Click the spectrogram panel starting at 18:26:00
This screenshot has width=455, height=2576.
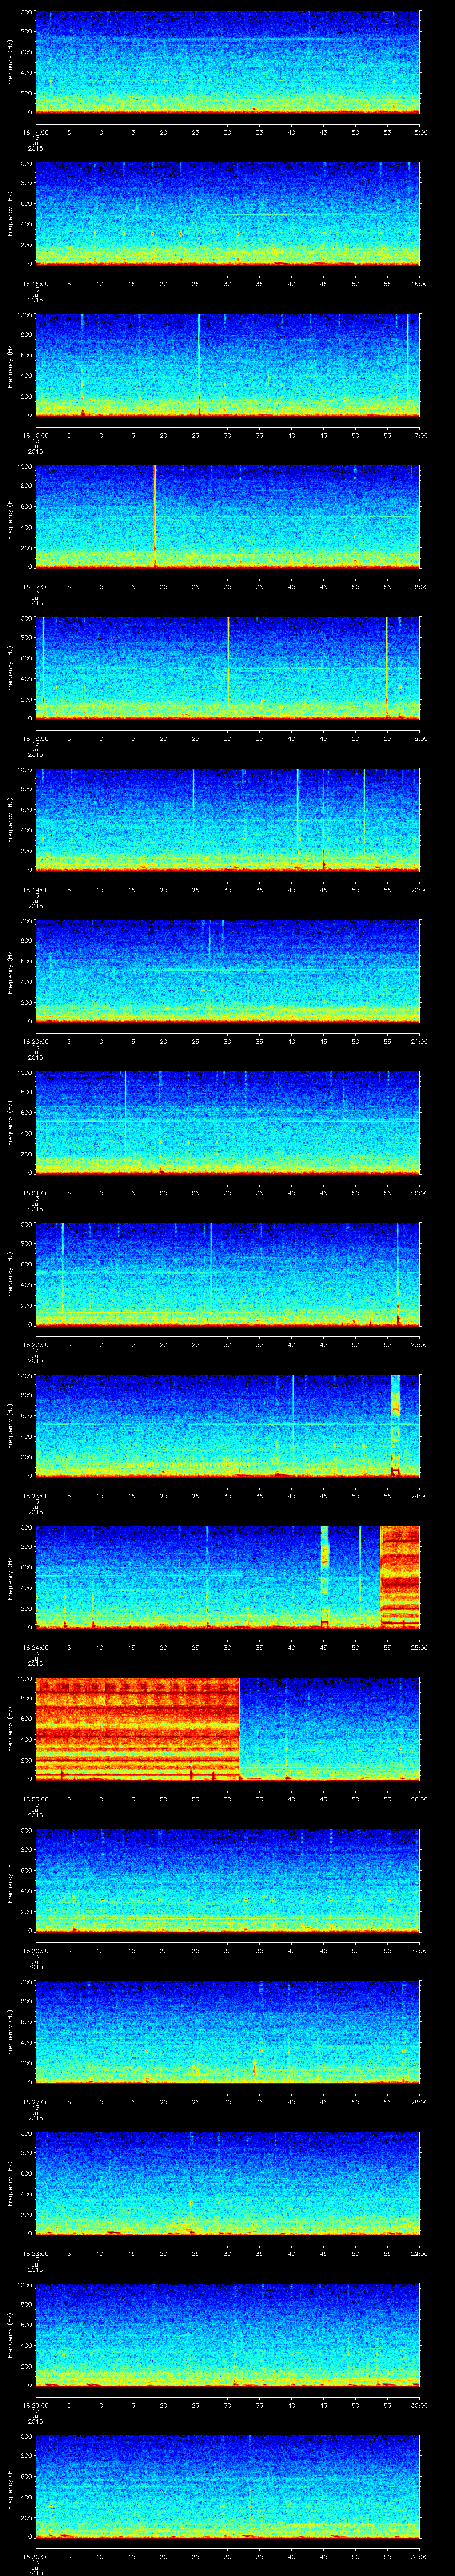click(x=228, y=1881)
